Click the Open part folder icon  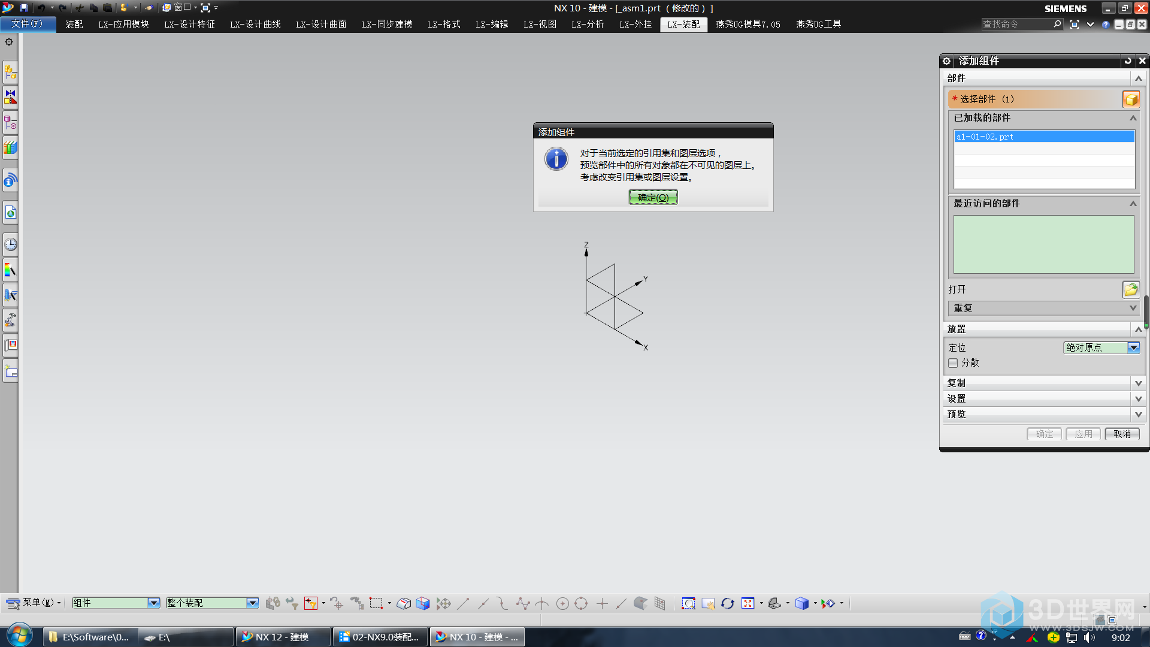coord(1130,290)
